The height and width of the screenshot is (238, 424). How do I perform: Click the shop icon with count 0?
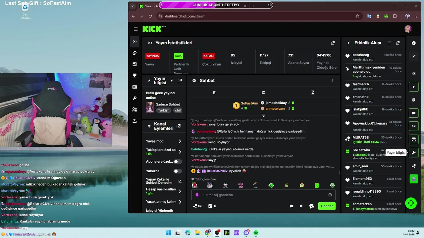(x=212, y=206)
